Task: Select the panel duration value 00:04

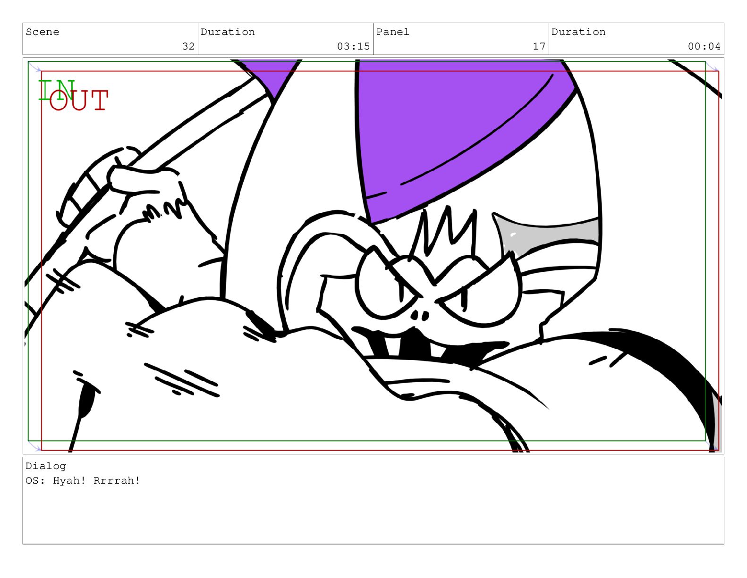Action: pyautogui.click(x=704, y=46)
